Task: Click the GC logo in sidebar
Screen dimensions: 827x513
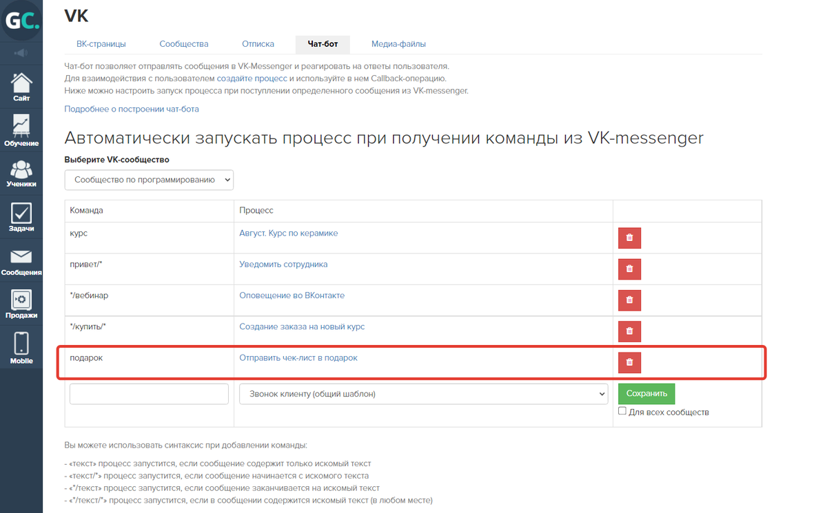Action: [21, 21]
